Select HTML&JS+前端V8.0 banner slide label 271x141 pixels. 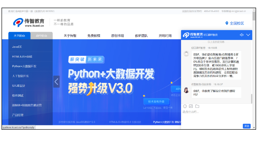125,122
